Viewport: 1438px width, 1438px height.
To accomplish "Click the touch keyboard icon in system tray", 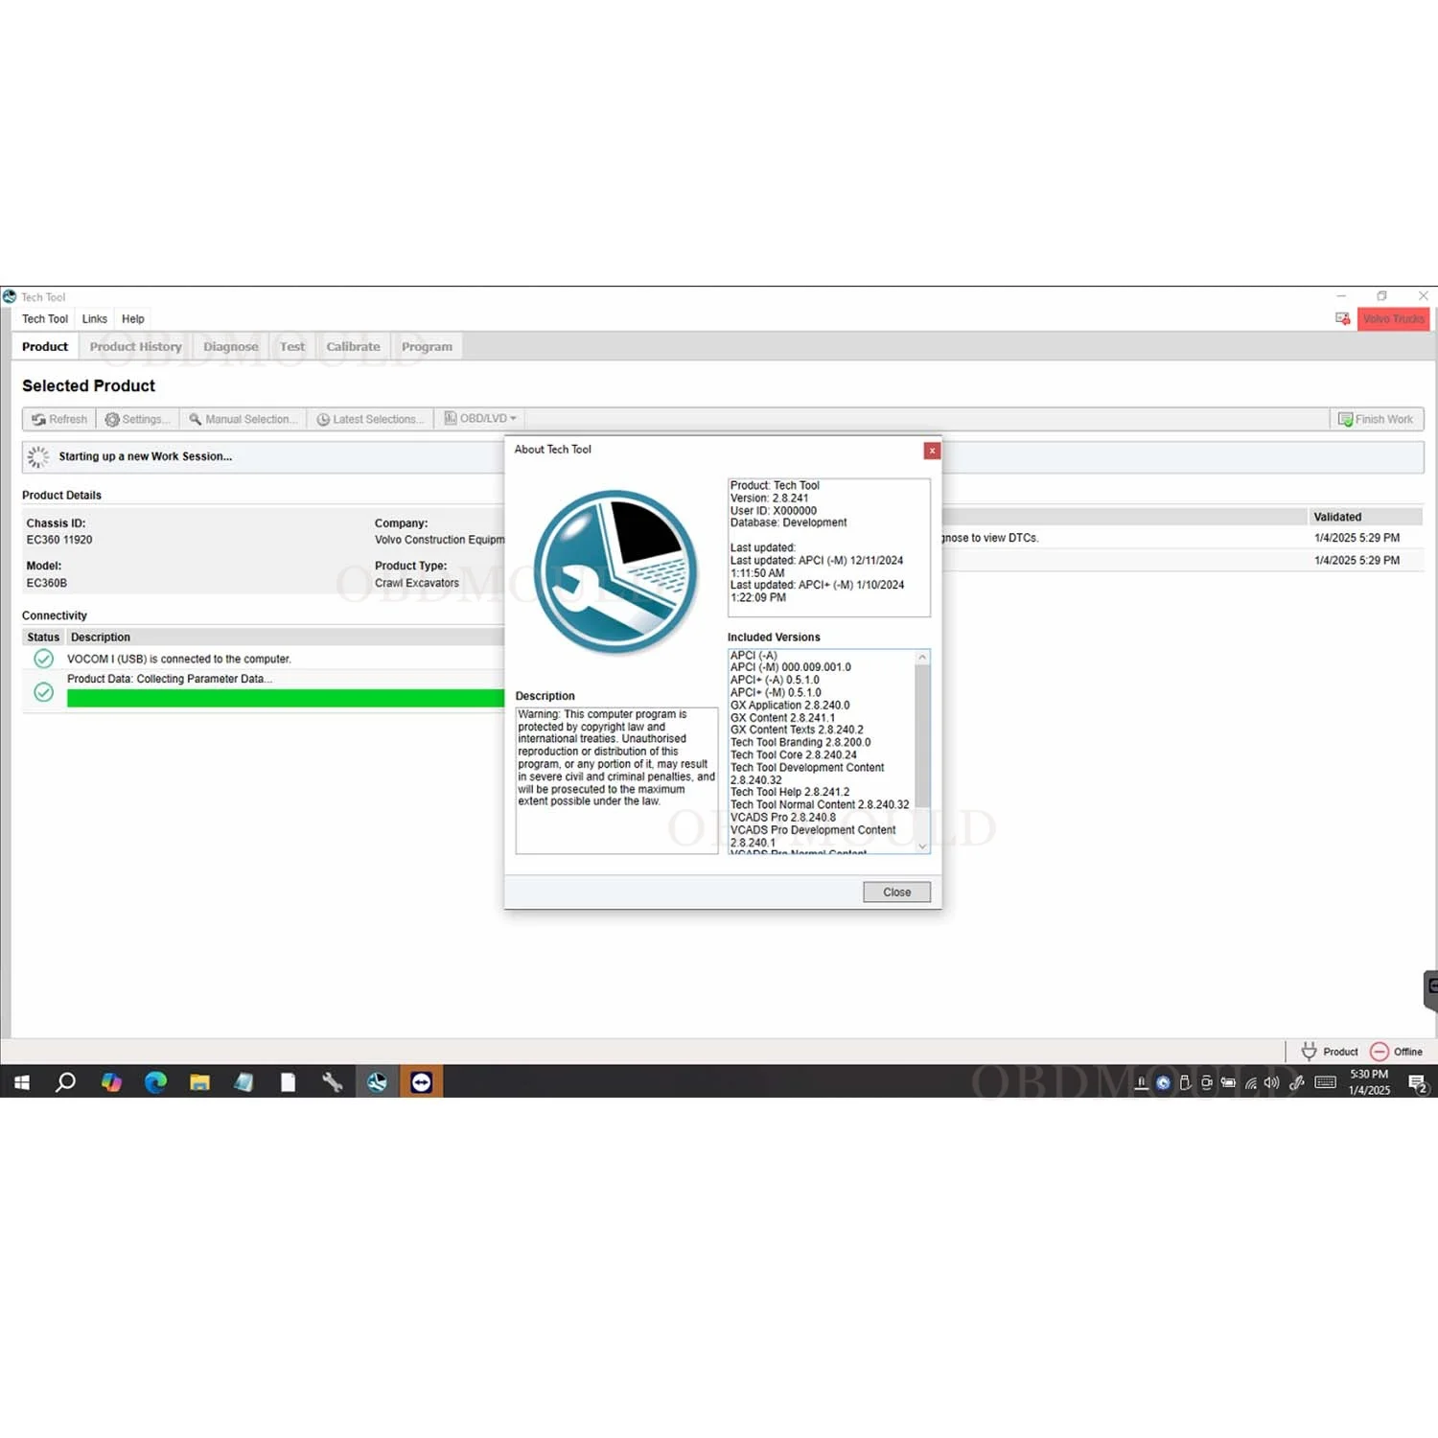I will point(1326,1082).
